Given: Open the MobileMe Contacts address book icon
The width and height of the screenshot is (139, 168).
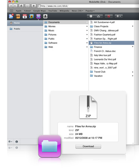Looking at the screenshot, I should coord(18,16).
